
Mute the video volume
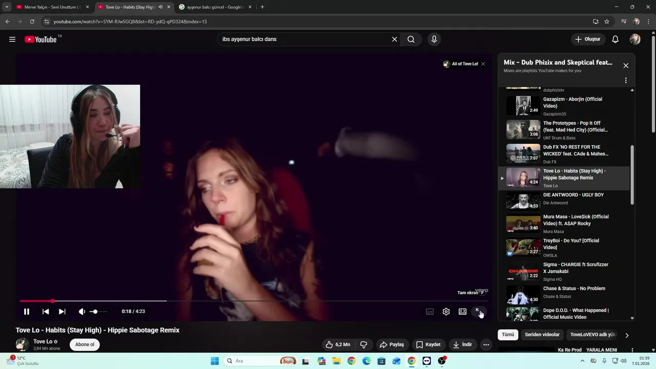click(81, 311)
